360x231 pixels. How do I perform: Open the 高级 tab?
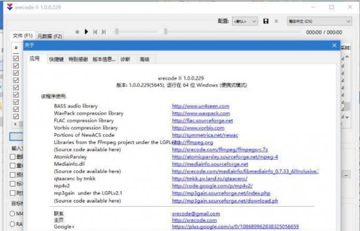coord(145,59)
